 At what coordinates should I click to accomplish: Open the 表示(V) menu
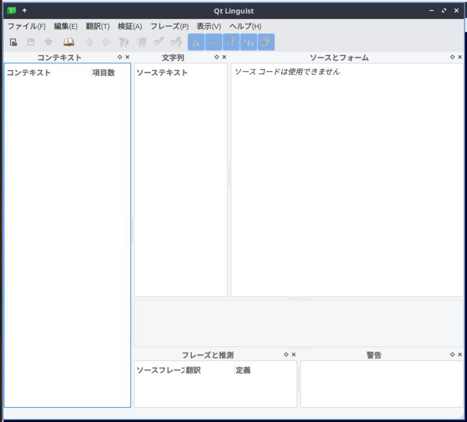(209, 27)
